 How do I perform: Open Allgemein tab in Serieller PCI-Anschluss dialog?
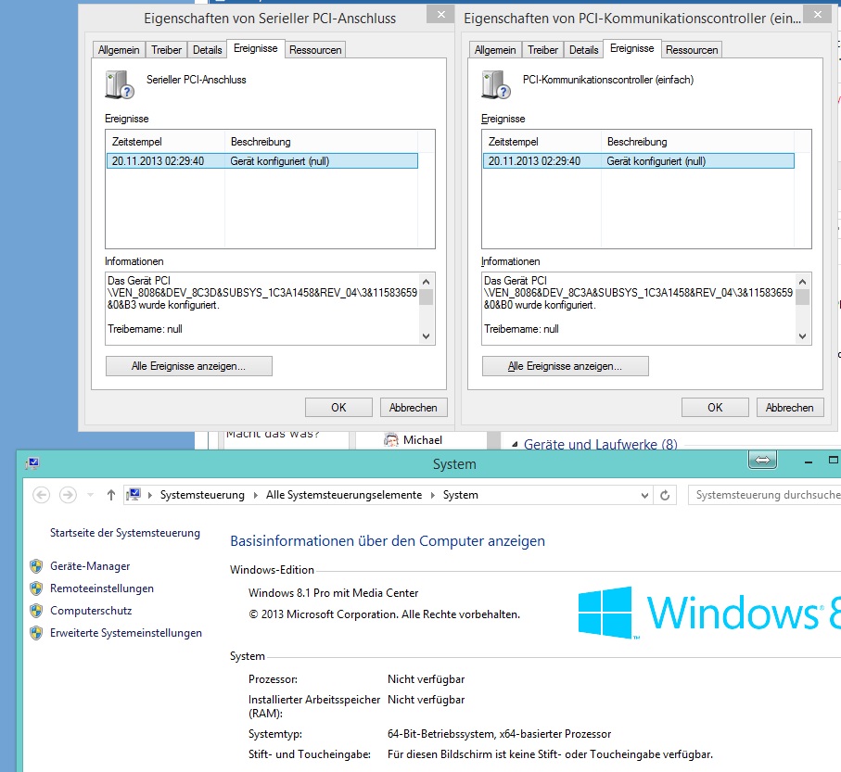(x=119, y=50)
